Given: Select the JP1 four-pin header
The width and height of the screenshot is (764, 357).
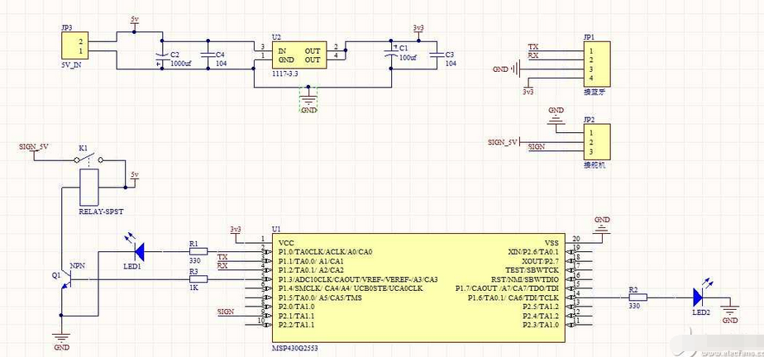Looking at the screenshot, I should coord(596,64).
